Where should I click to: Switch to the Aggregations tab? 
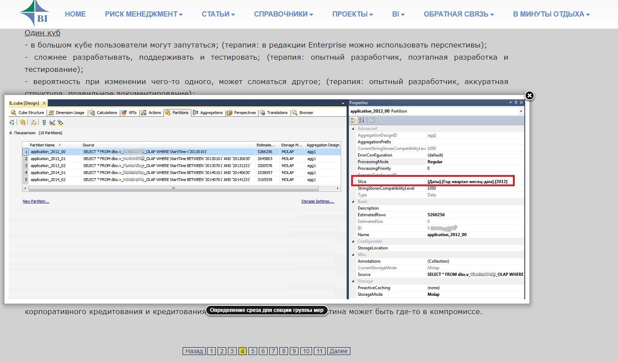click(x=208, y=112)
